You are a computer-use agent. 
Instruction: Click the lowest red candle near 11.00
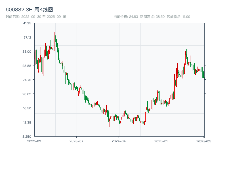pyautogui.click(x=110, y=122)
